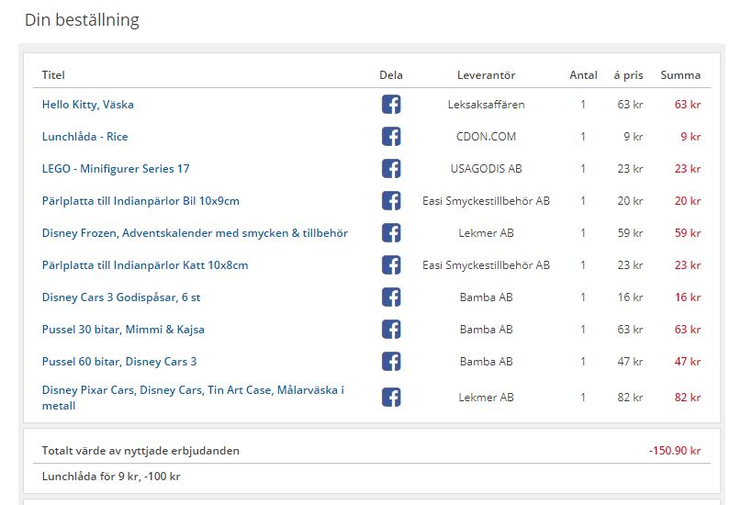Click Facebook icon for Disney Pixar Cars Tin Art Case

391,398
